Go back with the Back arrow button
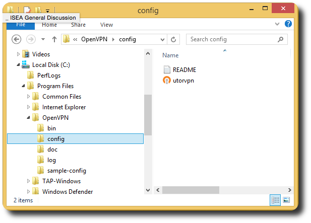311x223 pixels. click(x=17, y=39)
